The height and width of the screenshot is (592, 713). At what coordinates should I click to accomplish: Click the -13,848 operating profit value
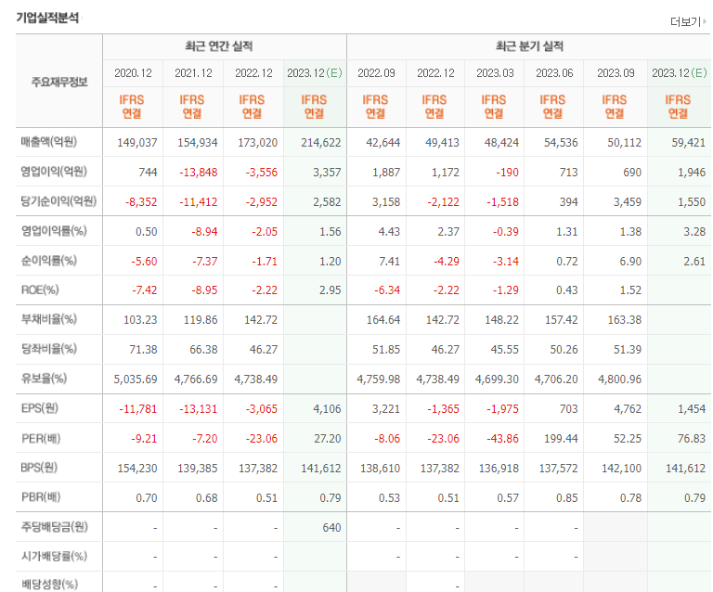(198, 173)
